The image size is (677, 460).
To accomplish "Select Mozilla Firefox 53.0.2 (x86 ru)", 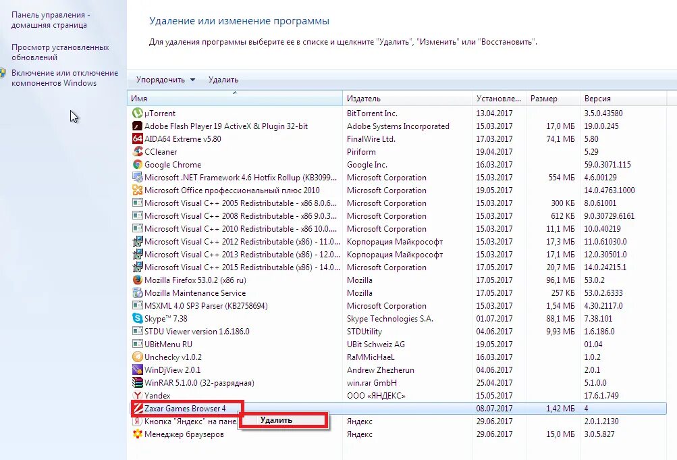I will [195, 280].
